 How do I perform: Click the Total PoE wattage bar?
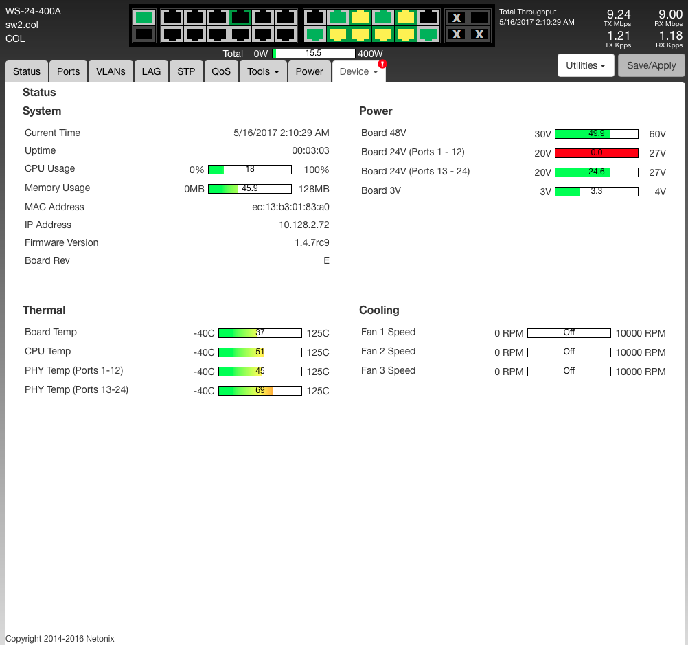314,54
